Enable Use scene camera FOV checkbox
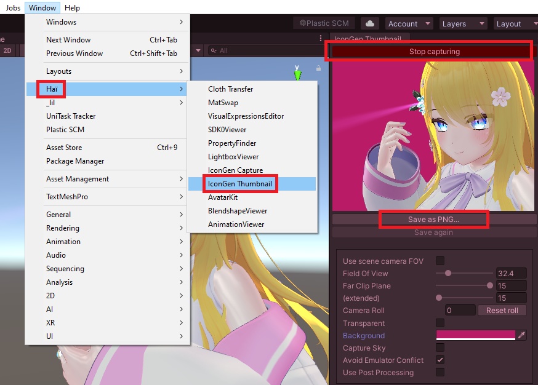The height and width of the screenshot is (385, 538). click(440, 261)
